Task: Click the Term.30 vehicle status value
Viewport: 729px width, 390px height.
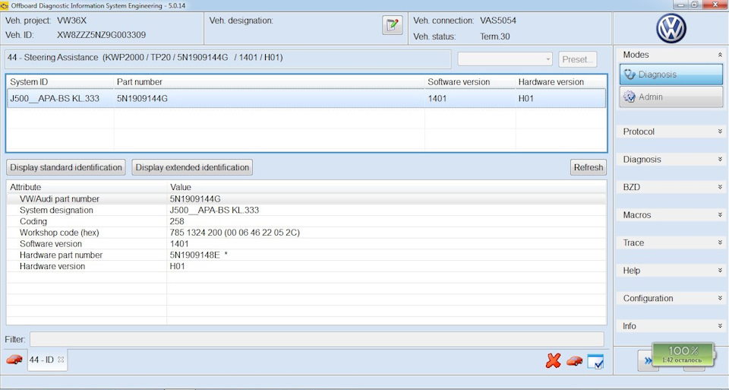Action: (494, 36)
